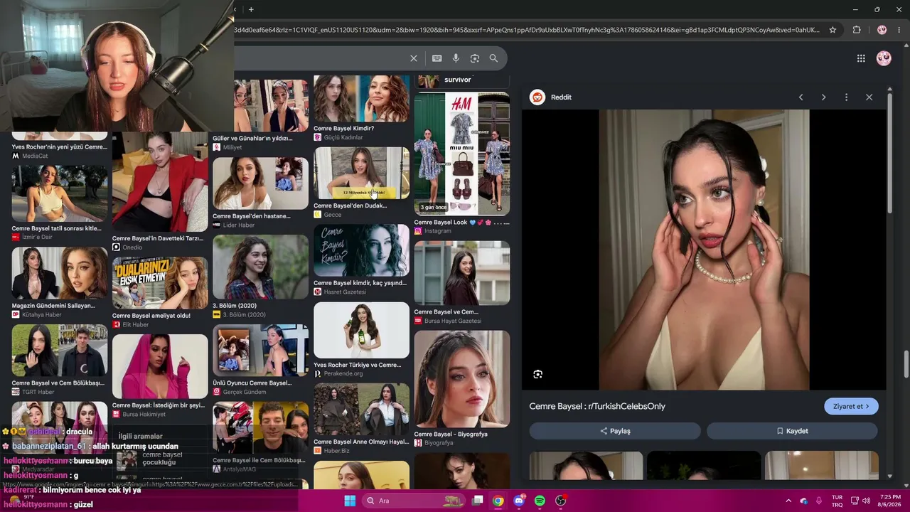The image size is (910, 512).
Task: Open the clock showing 7:25 PM
Action: tap(890, 501)
